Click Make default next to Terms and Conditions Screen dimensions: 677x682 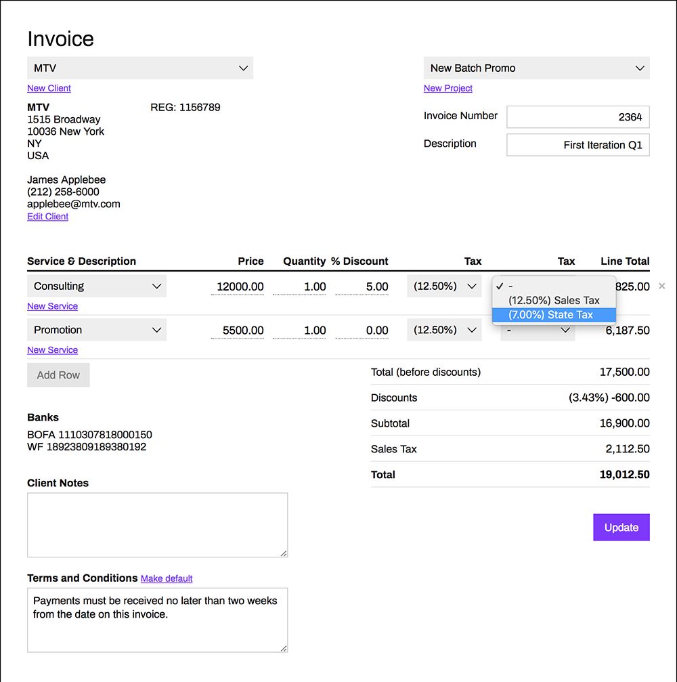point(167,578)
